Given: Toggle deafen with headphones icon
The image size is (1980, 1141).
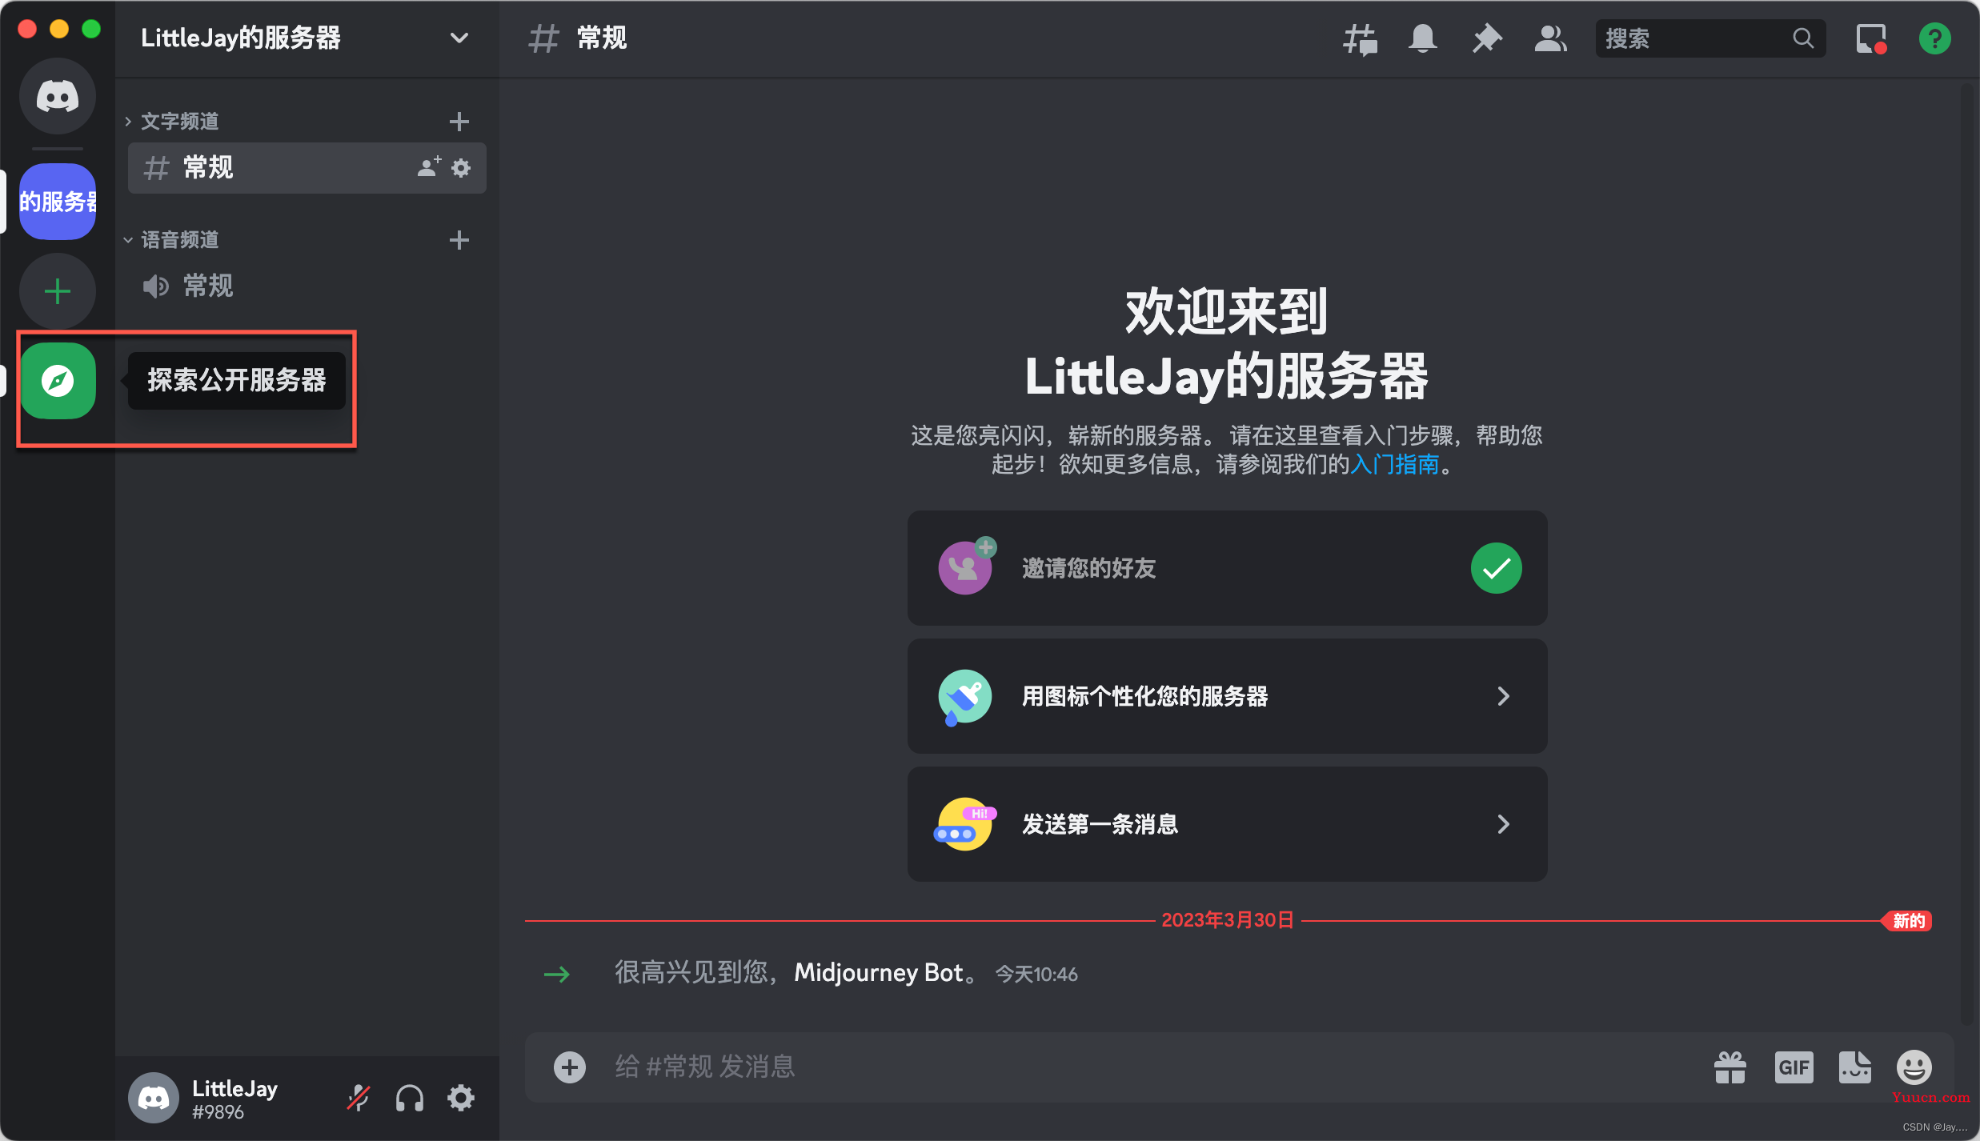Looking at the screenshot, I should (x=410, y=1098).
